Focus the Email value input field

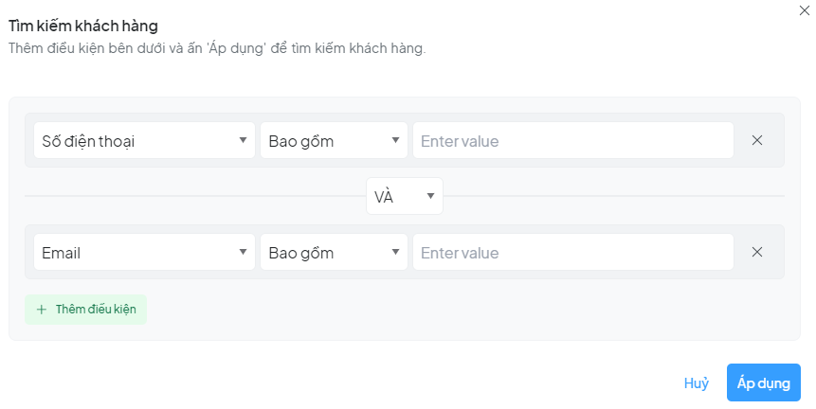click(x=572, y=252)
